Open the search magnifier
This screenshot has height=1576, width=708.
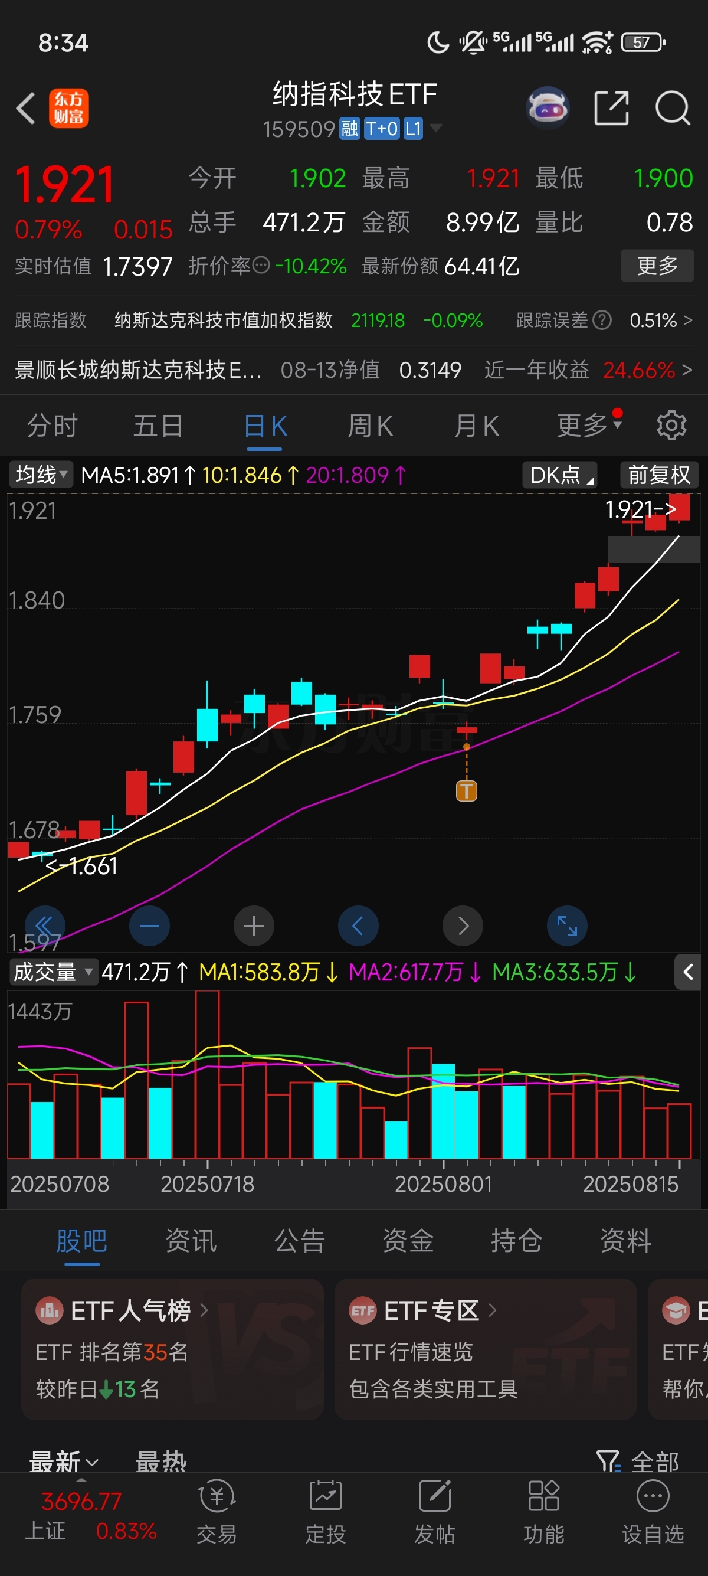pyautogui.click(x=673, y=108)
